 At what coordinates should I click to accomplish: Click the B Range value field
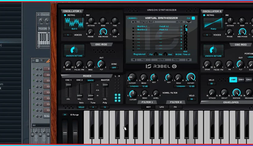65,115
